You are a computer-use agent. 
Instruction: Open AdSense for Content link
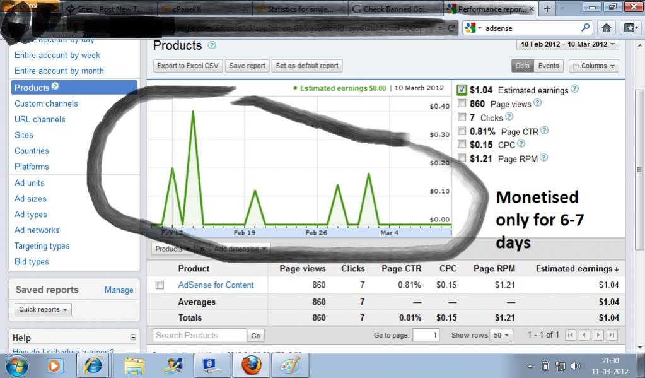[216, 285]
